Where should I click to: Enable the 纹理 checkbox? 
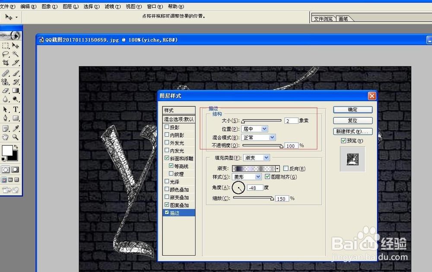point(171,173)
